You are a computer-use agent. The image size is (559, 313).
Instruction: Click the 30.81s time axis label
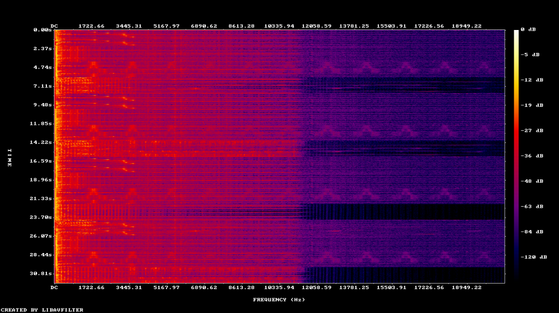40,274
